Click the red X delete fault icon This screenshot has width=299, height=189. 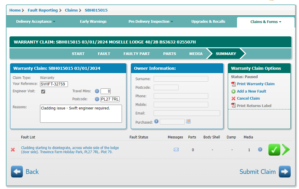tap(13, 150)
